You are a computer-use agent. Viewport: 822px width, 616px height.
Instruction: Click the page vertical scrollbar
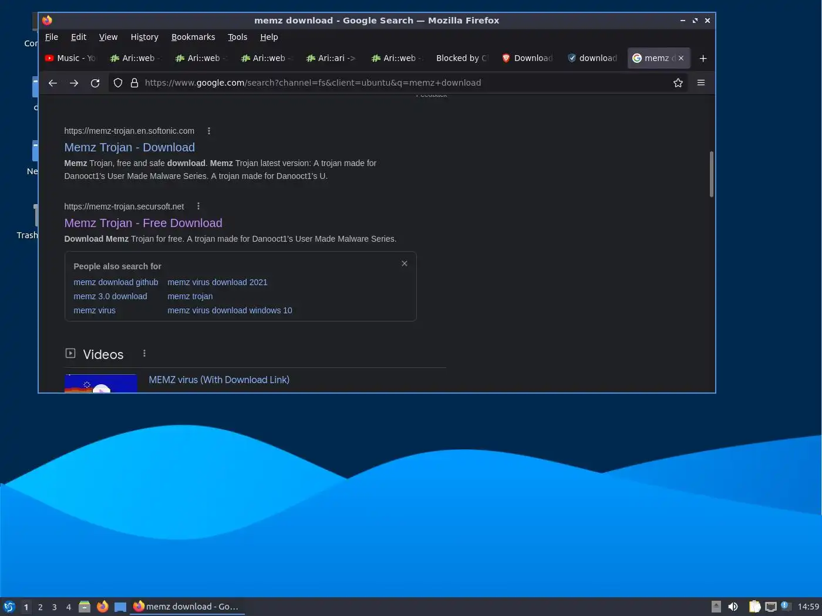tap(712, 174)
